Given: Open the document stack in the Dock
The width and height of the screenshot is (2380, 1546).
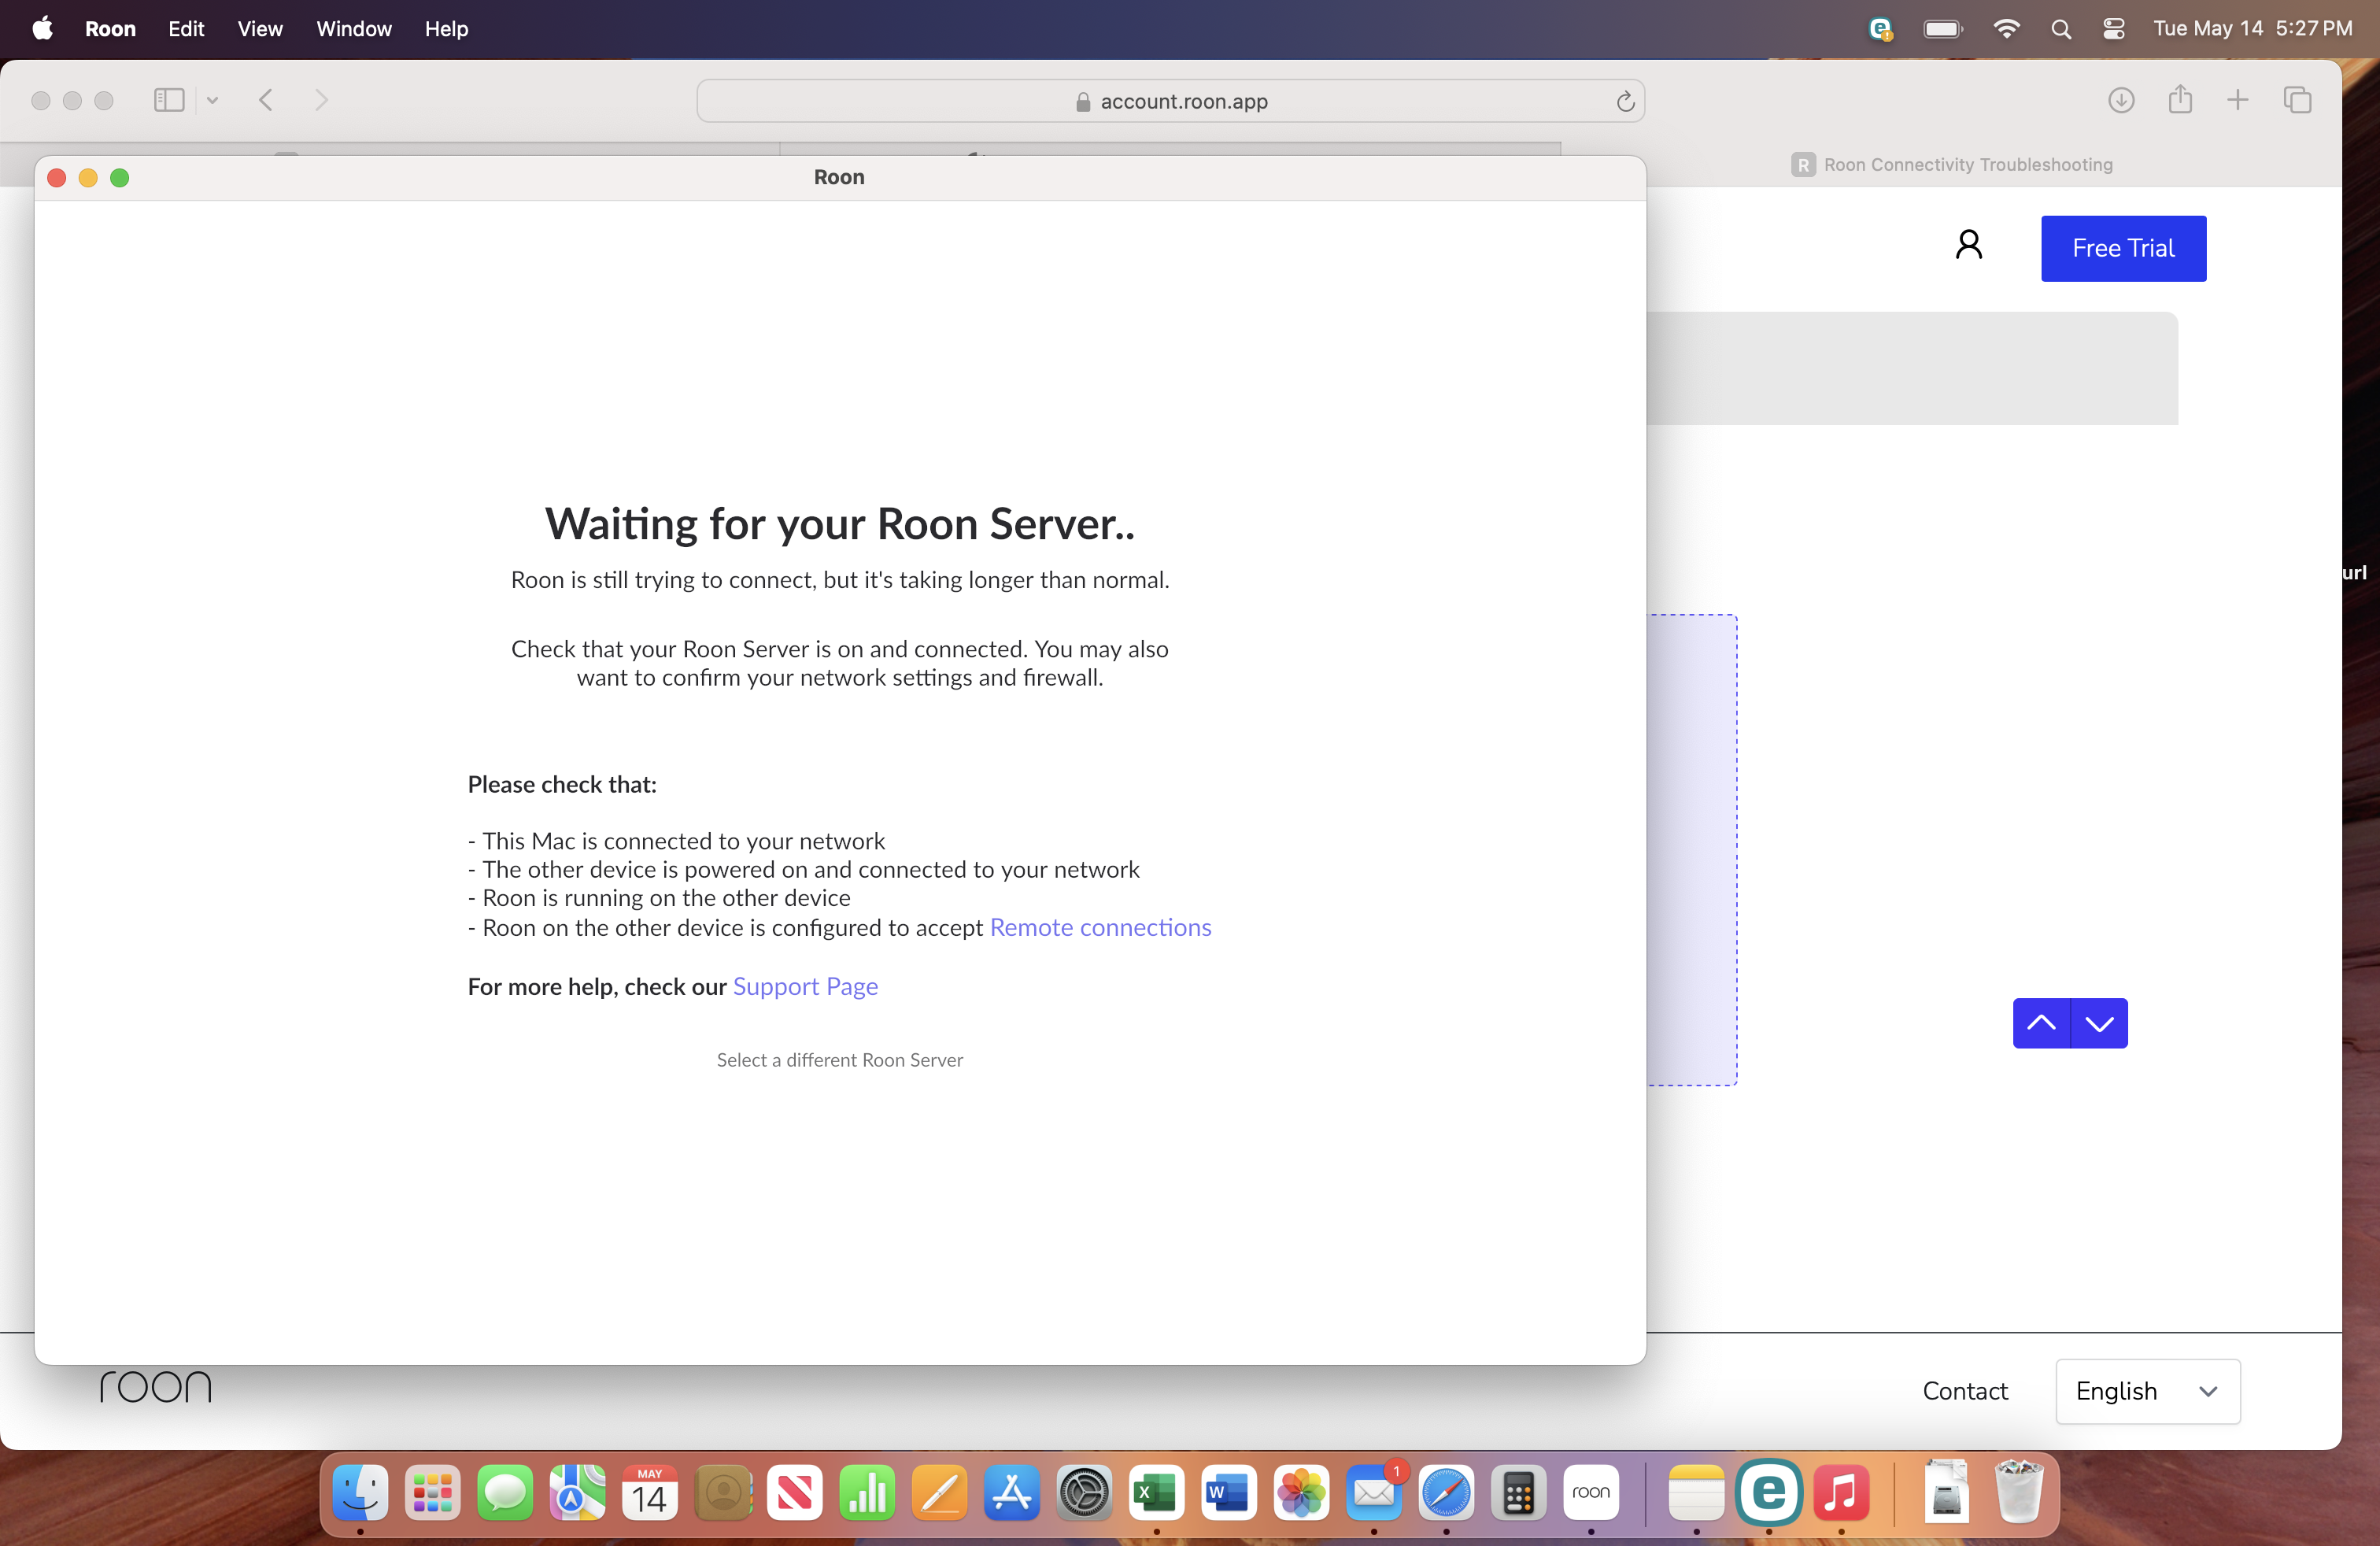Looking at the screenshot, I should pyautogui.click(x=1946, y=1491).
